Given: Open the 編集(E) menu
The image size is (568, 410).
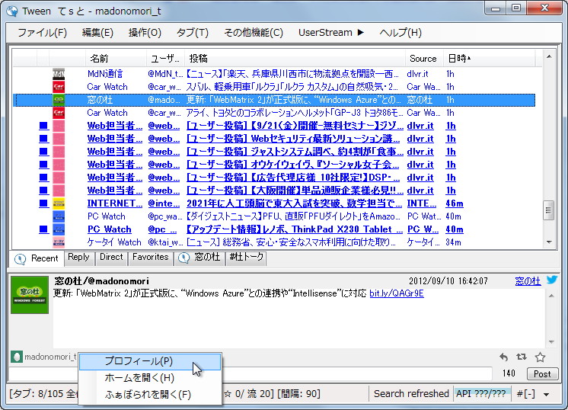Looking at the screenshot, I should [x=97, y=33].
